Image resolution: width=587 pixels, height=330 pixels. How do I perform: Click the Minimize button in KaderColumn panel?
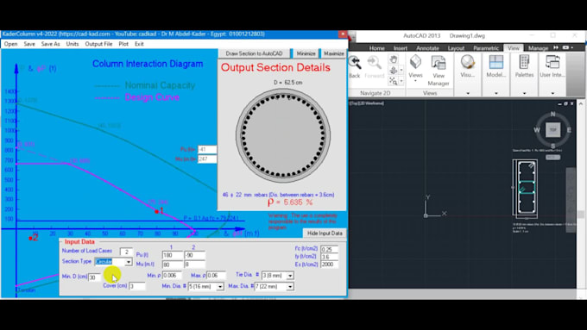tap(306, 53)
